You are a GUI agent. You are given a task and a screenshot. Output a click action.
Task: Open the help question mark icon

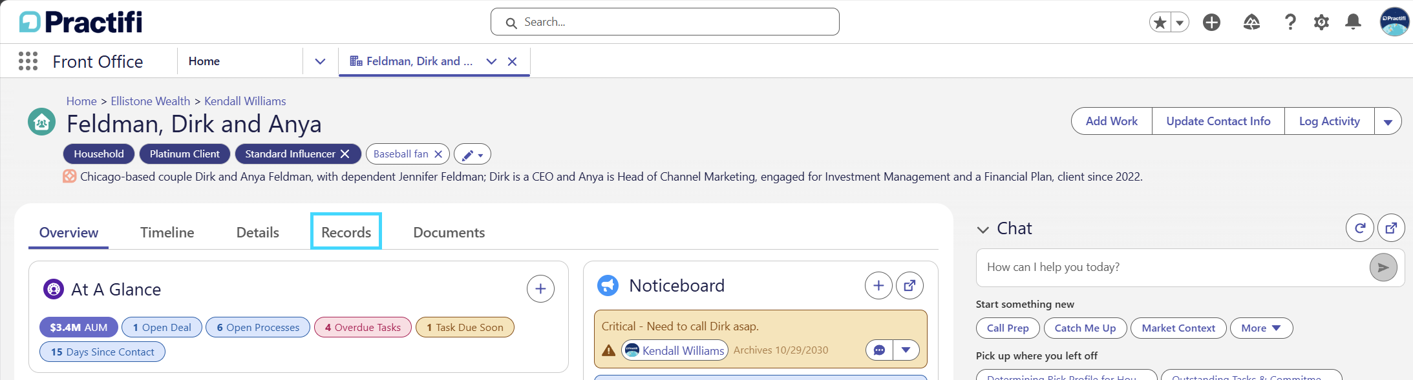pos(1290,23)
